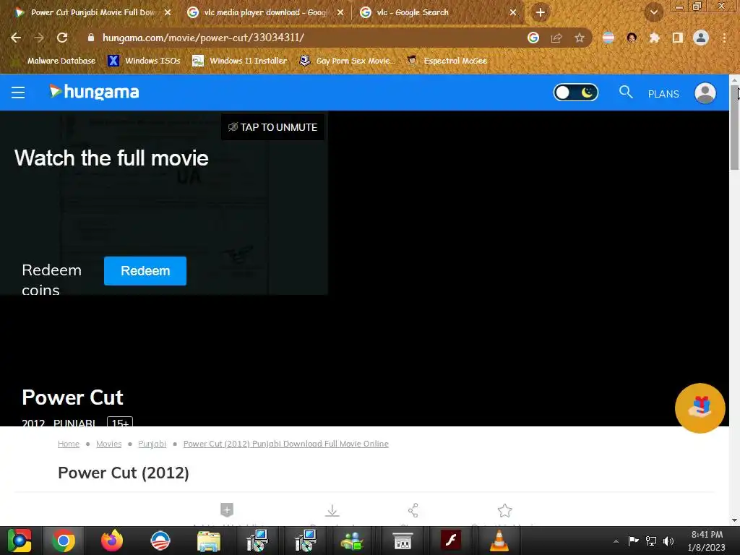Go to Punjabi breadcrumb link

click(152, 444)
